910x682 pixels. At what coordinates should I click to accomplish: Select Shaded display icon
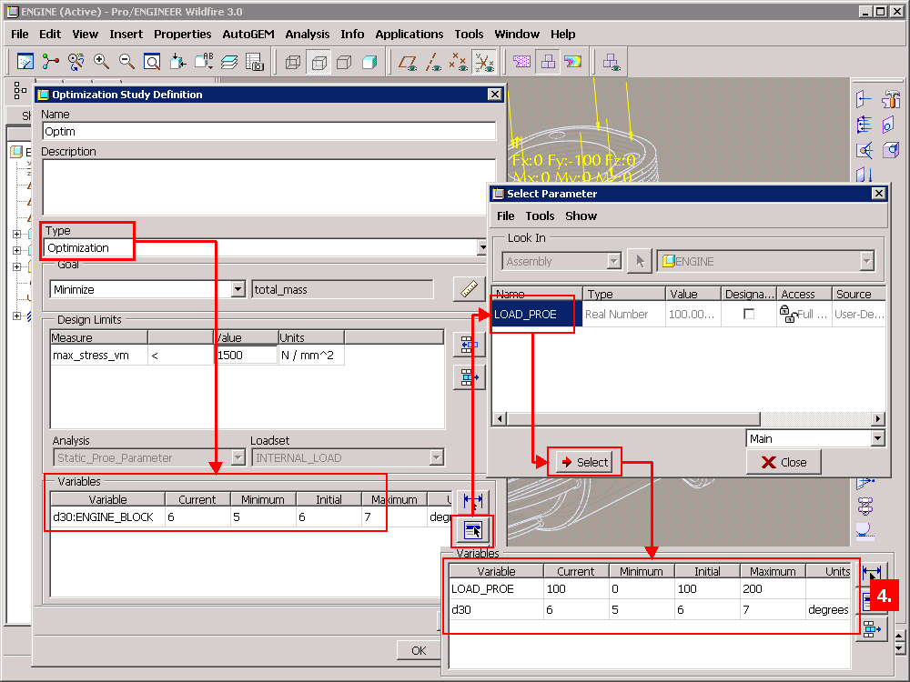369,62
